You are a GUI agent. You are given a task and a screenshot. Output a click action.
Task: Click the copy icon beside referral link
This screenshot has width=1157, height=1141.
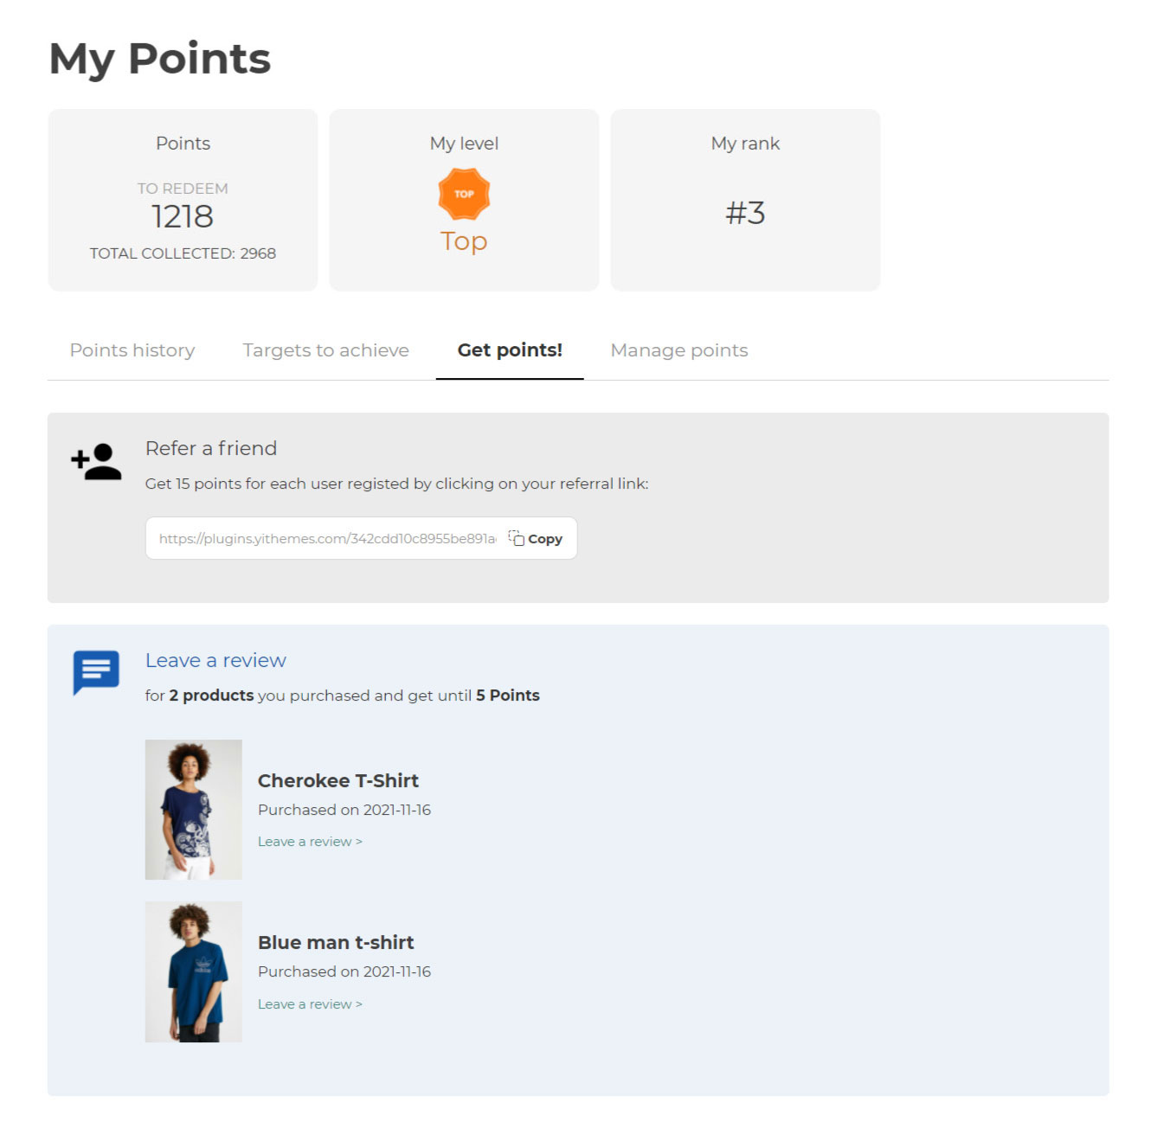[517, 538]
